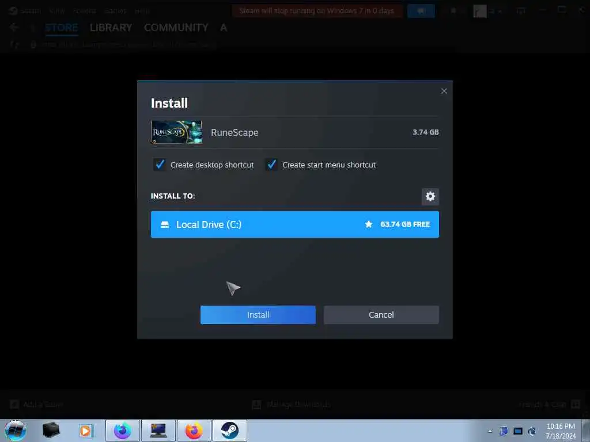
Task: Click the Windows 7 support warning banner
Action: point(317,10)
